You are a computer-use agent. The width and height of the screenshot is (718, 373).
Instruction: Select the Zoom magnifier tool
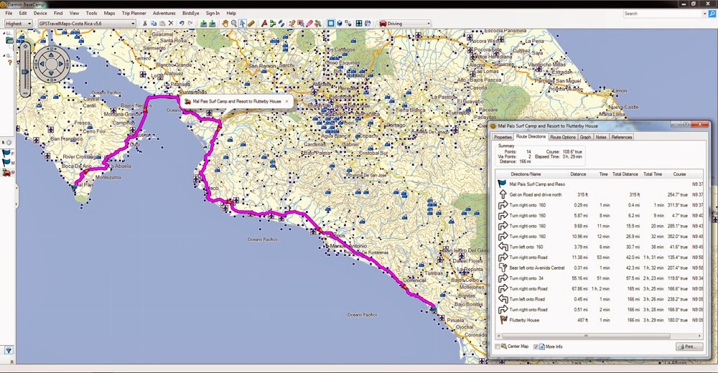coord(234,24)
